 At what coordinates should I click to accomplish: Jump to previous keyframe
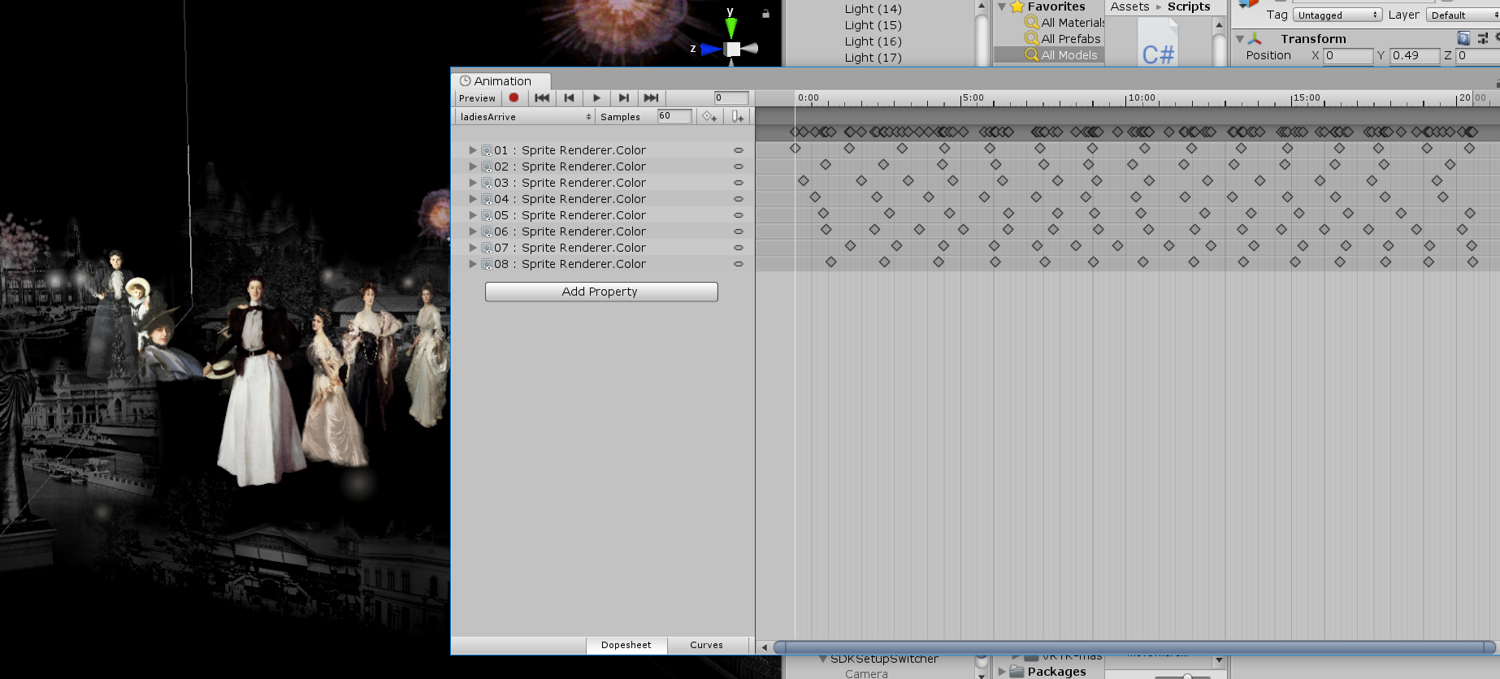(x=569, y=97)
